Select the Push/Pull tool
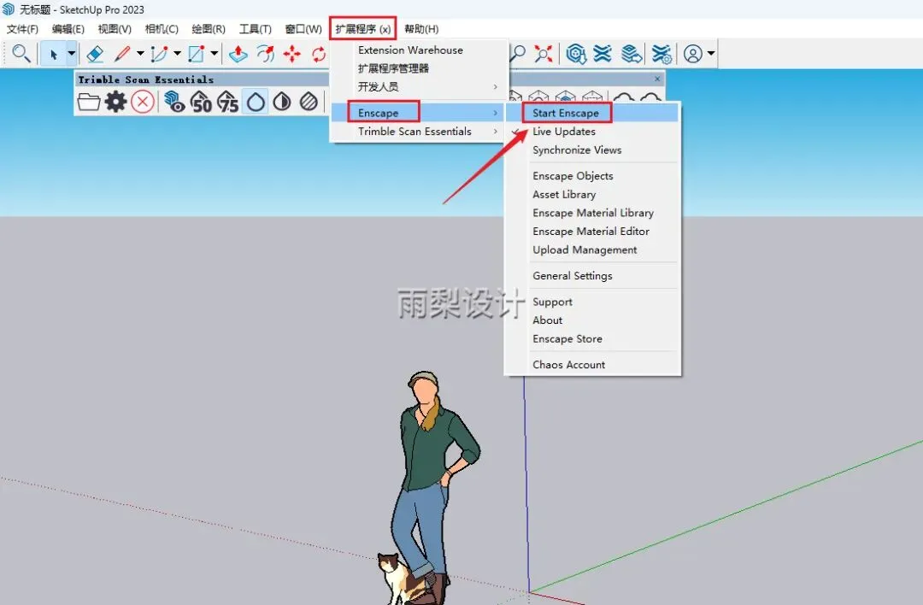This screenshot has height=605, width=923. coord(238,54)
